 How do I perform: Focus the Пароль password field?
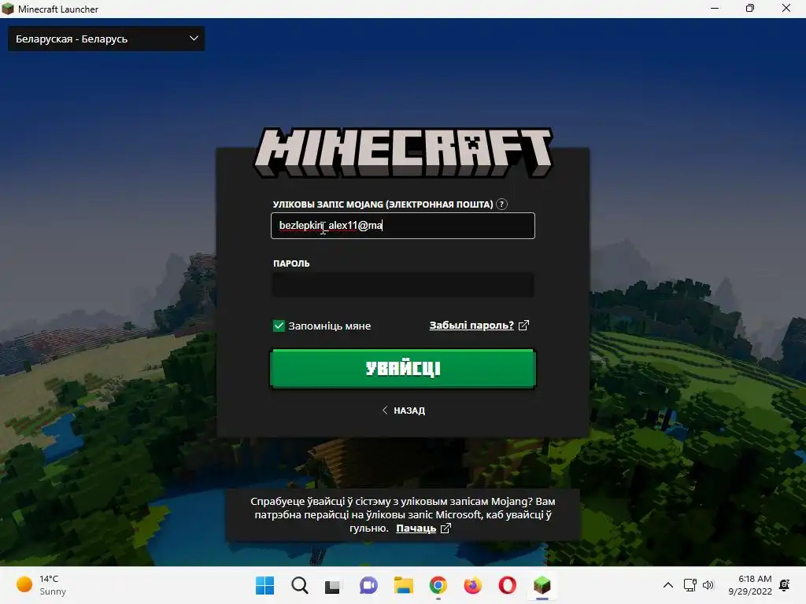click(x=402, y=285)
